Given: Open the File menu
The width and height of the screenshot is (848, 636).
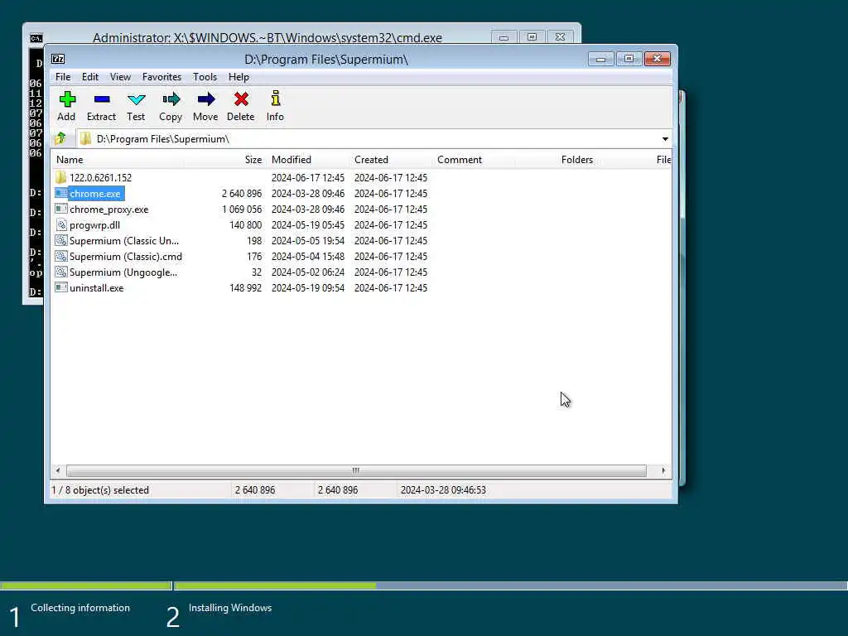Looking at the screenshot, I should [63, 77].
